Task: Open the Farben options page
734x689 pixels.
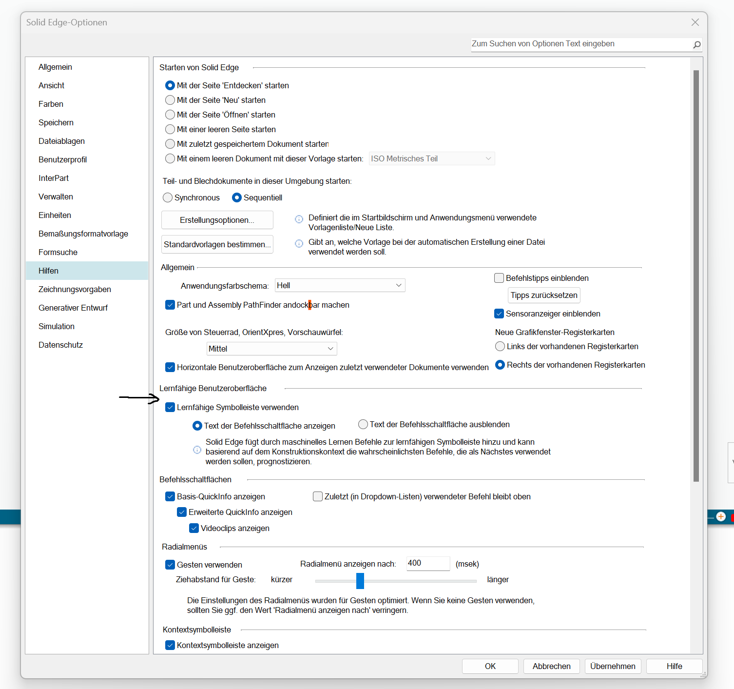Action: click(x=87, y=104)
